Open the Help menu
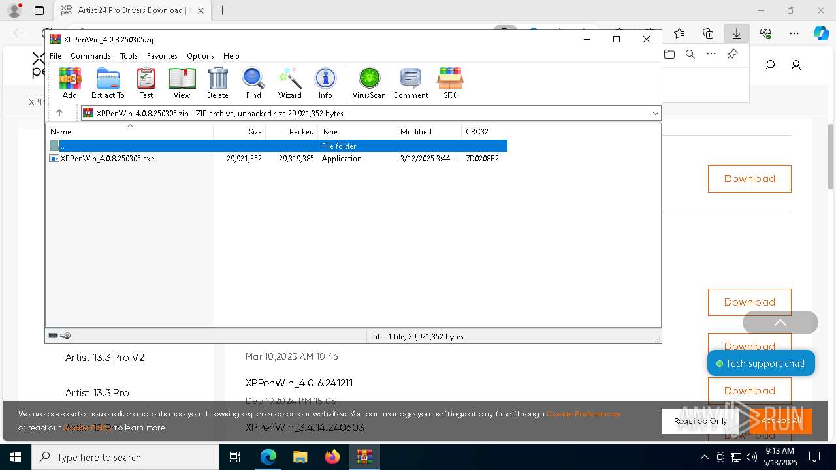This screenshot has width=836, height=470. coord(231,56)
